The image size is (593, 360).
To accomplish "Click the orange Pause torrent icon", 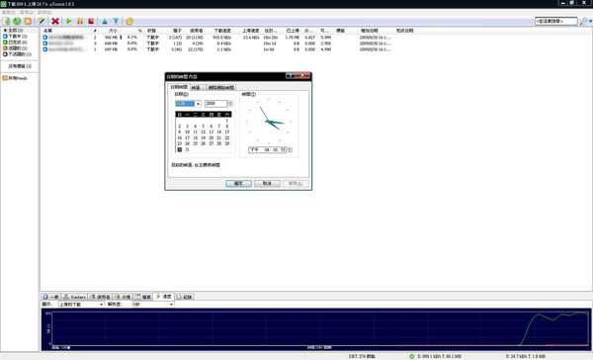I will tap(80, 21).
